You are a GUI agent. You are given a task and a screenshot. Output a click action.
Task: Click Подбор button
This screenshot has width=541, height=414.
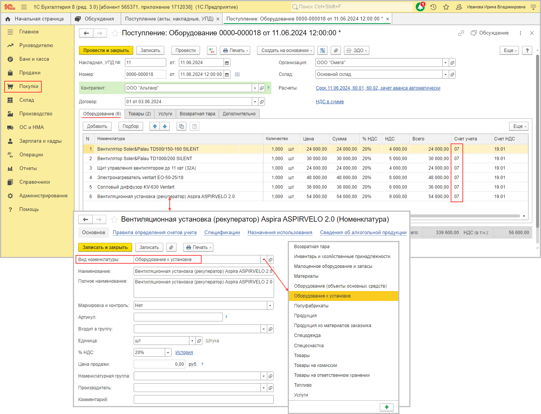(x=131, y=126)
